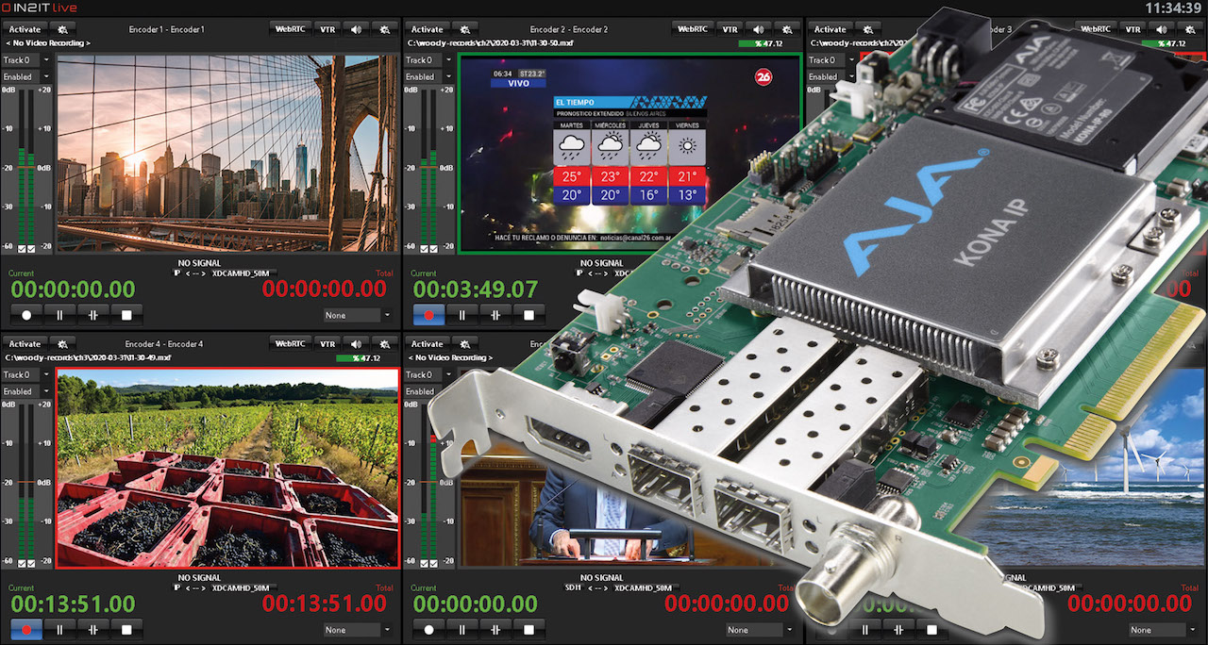This screenshot has width=1208, height=645.
Task: Click Activate on Encoder 1
Action: pyautogui.click(x=25, y=29)
